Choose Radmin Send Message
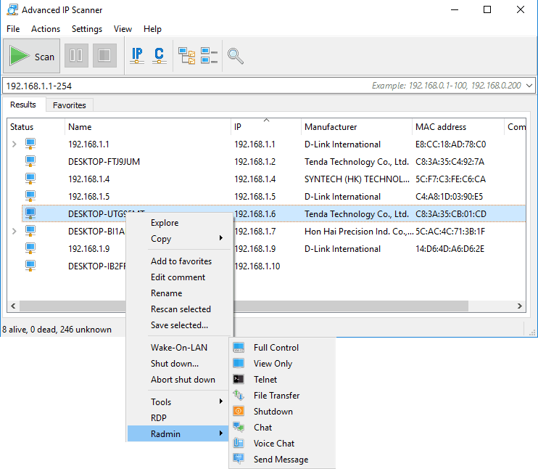 coord(282,460)
